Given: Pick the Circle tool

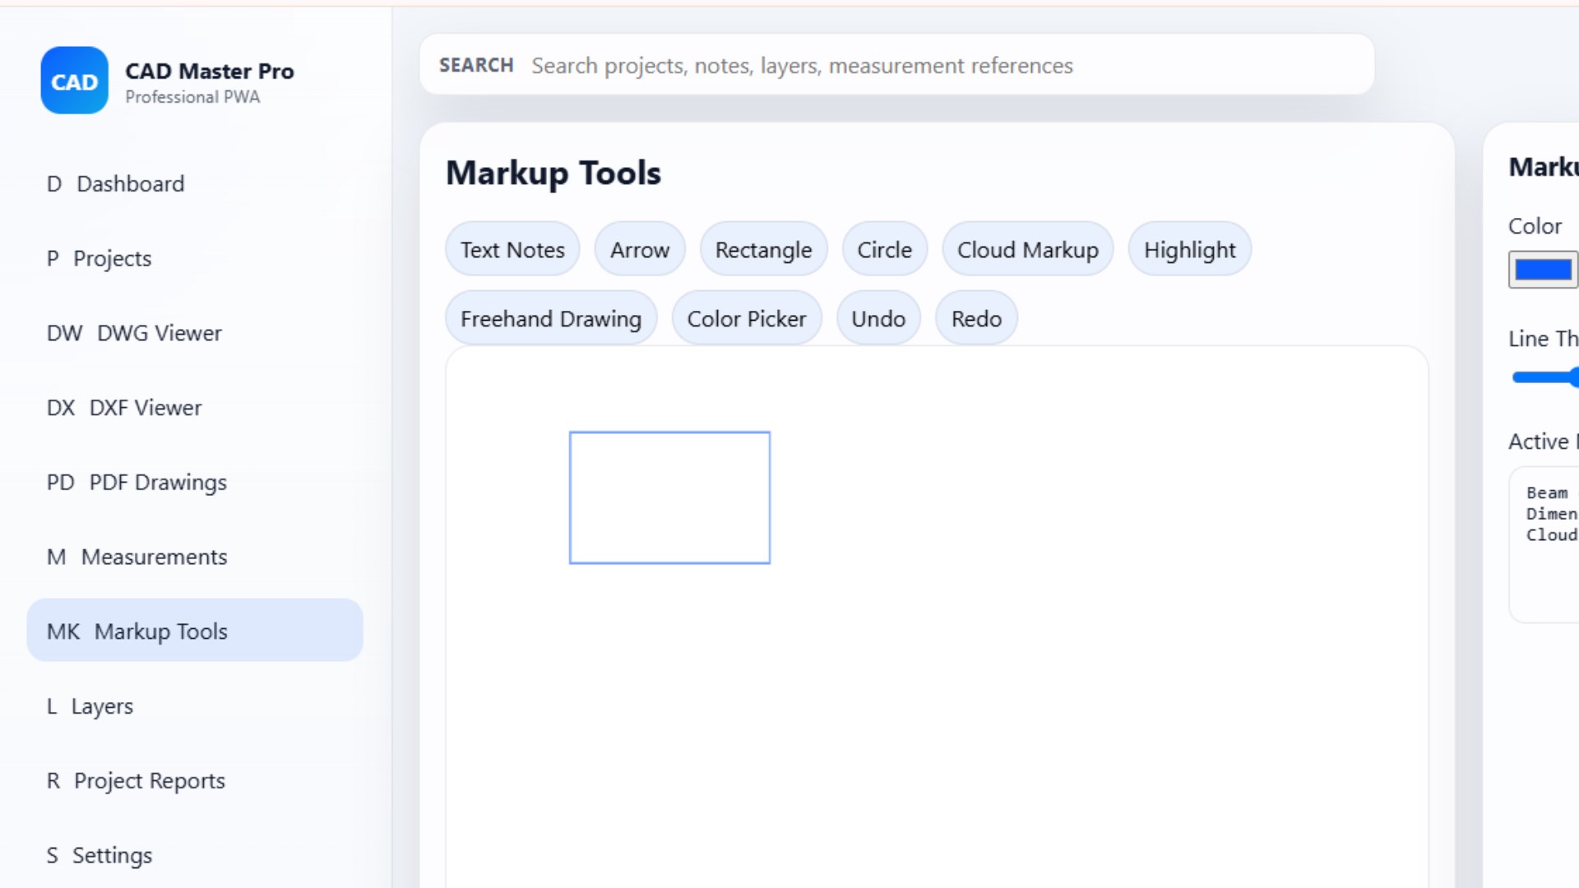Looking at the screenshot, I should 885,249.
